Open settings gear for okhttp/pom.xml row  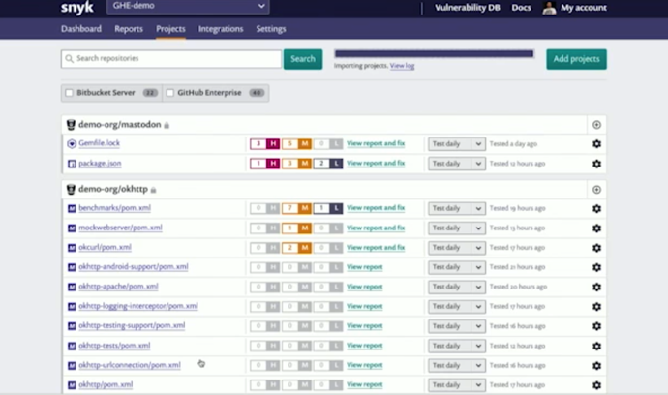(x=596, y=385)
